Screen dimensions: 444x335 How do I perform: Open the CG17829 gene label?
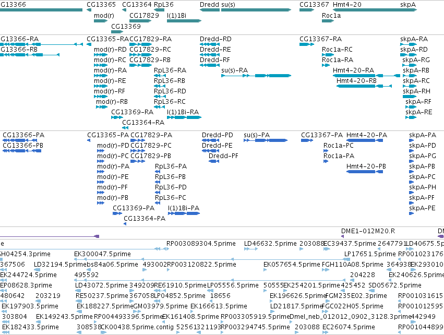pos(144,15)
